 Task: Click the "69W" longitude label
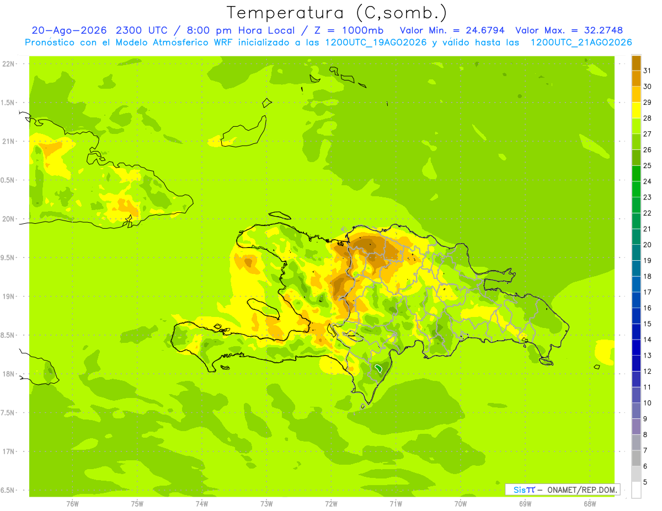tap(525, 503)
